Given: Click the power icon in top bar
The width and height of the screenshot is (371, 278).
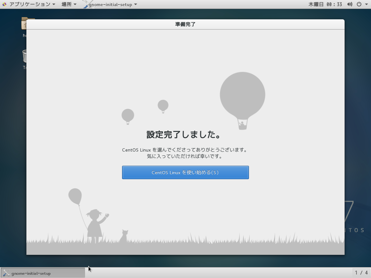Looking at the screenshot, I should coord(359,4).
